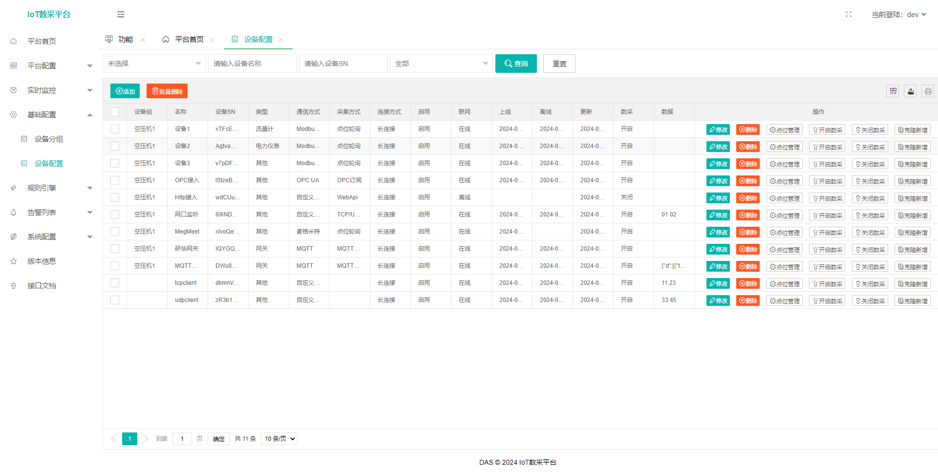
Task: Start data collection 开启数采 for OPC接入
Action: [x=827, y=181]
